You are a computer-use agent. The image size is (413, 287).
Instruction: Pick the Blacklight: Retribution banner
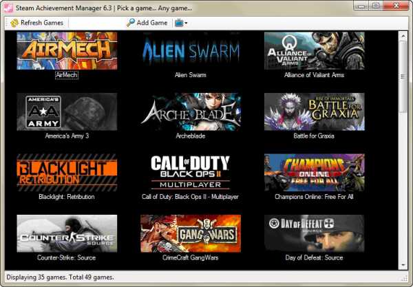pos(67,172)
